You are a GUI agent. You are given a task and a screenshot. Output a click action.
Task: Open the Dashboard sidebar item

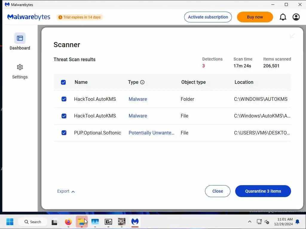click(x=20, y=41)
